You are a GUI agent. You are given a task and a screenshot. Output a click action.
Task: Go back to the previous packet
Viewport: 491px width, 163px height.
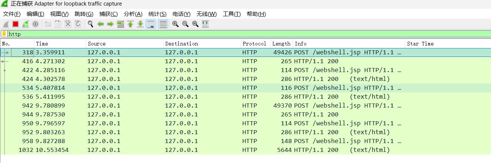pos(100,24)
